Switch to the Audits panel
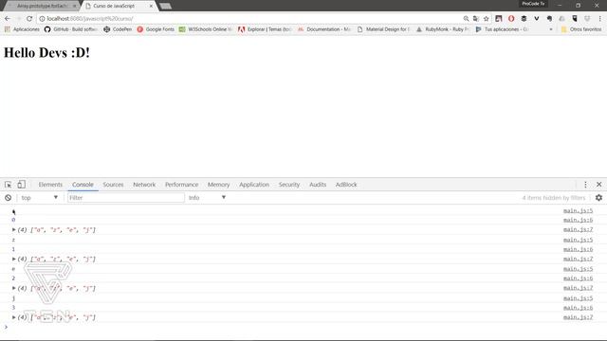This screenshot has height=341, width=607. point(318,185)
